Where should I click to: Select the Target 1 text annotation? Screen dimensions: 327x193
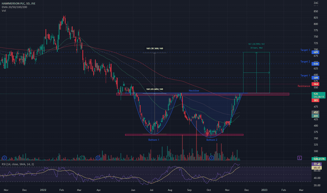click(x=305, y=75)
